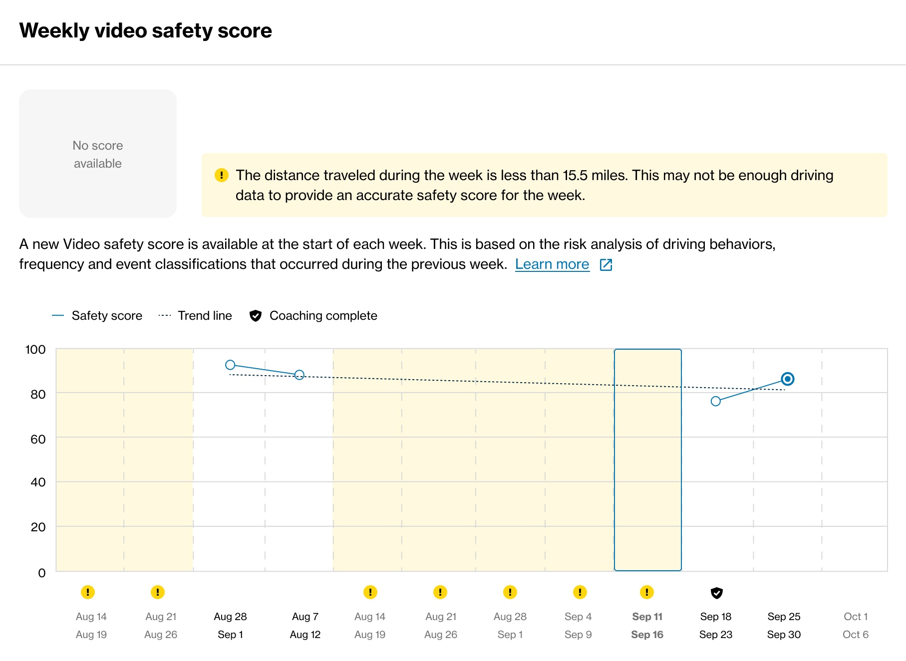The height and width of the screenshot is (661, 906).
Task: Click the shield icon in the chart legend
Action: [256, 316]
